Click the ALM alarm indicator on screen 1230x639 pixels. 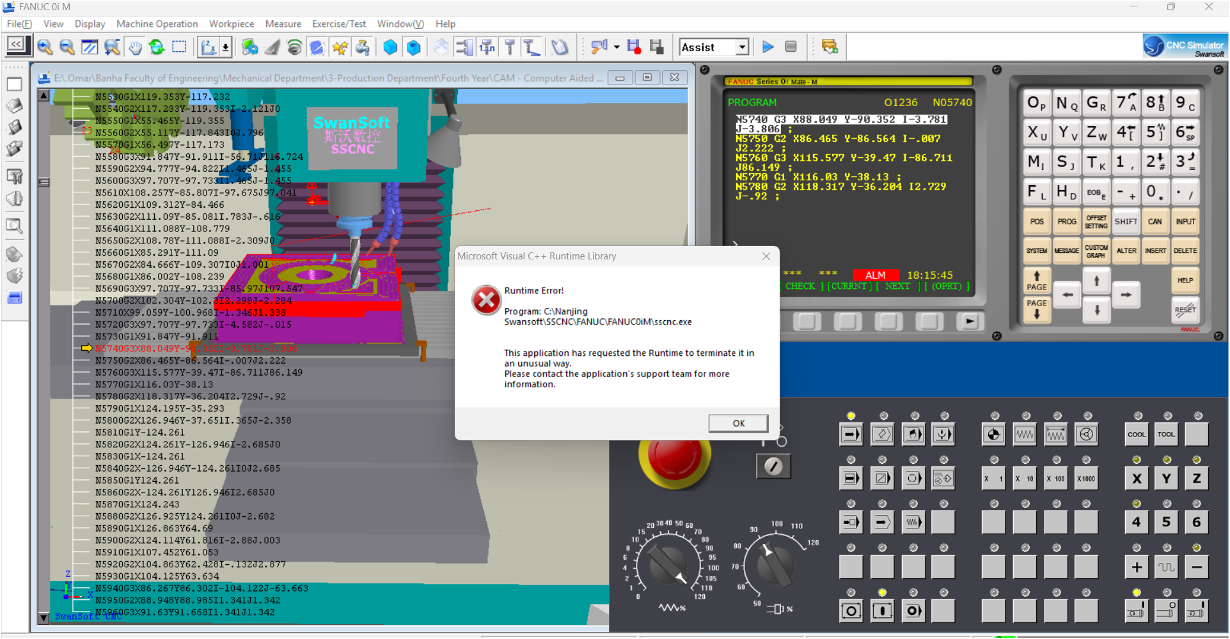[876, 275]
